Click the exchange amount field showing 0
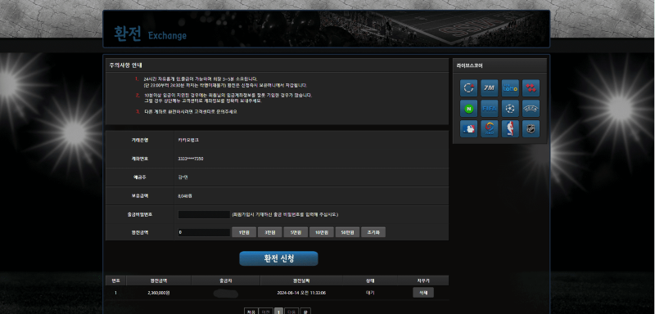Screen dimensions: 655x314 (x=204, y=232)
